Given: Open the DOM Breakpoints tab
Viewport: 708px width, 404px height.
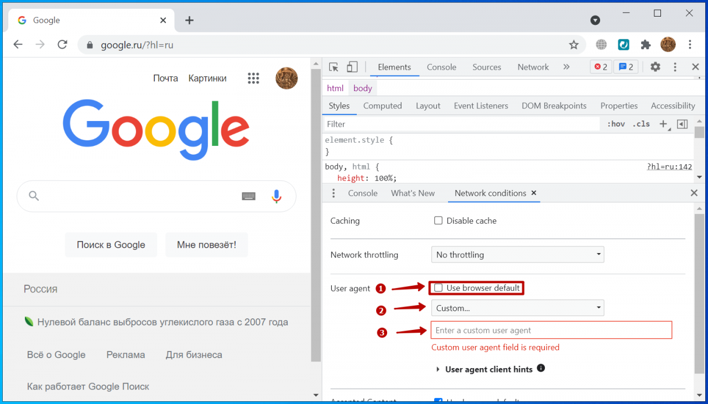Looking at the screenshot, I should click(554, 106).
